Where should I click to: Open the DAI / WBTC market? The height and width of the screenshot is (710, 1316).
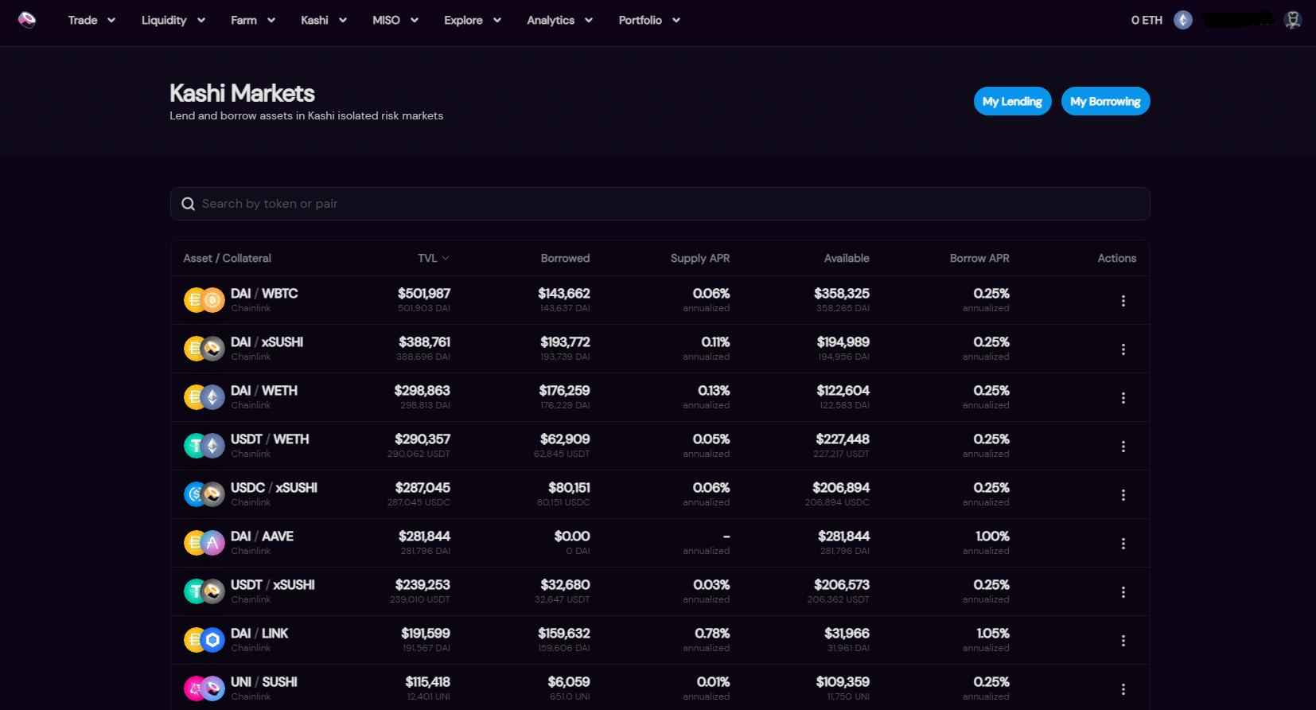click(x=660, y=300)
